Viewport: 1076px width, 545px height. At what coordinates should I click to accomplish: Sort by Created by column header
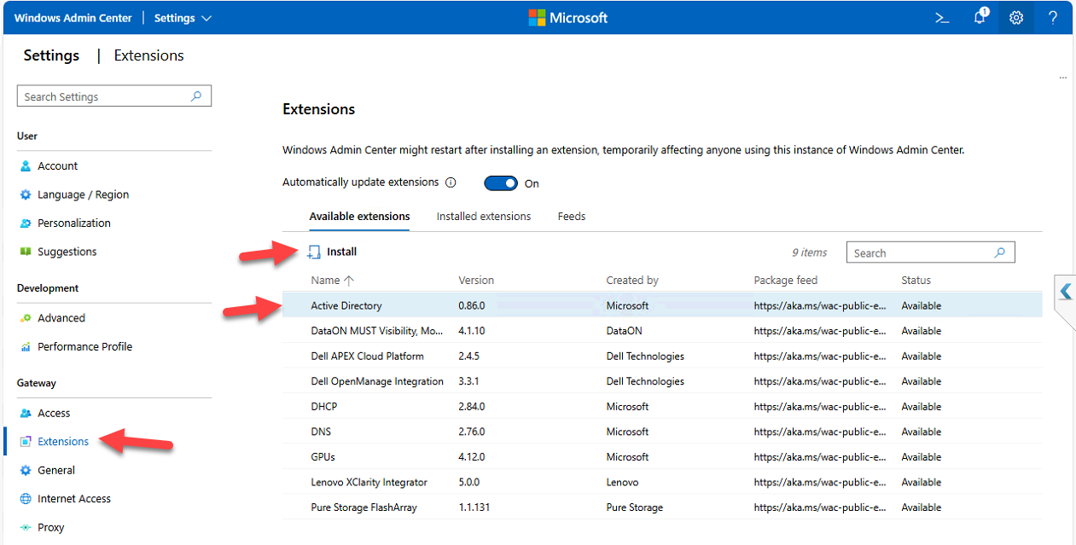click(x=632, y=281)
